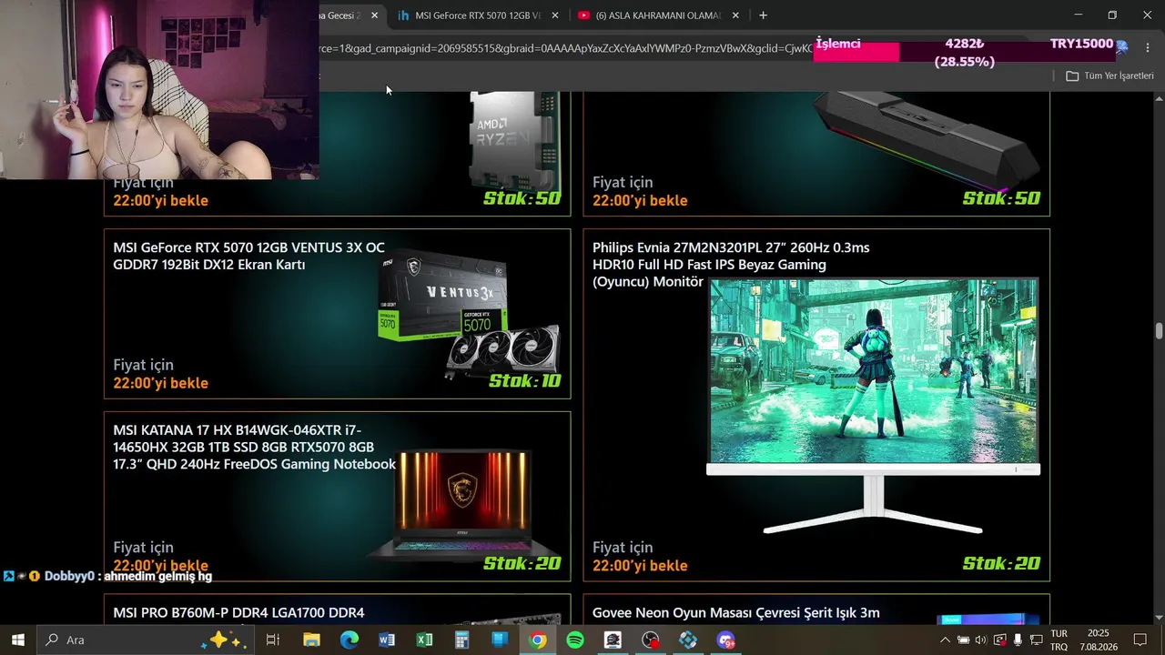Click "22:00'yi bekle" on the Philips monitor card
Screen dimensions: 1165x655
click(640, 565)
